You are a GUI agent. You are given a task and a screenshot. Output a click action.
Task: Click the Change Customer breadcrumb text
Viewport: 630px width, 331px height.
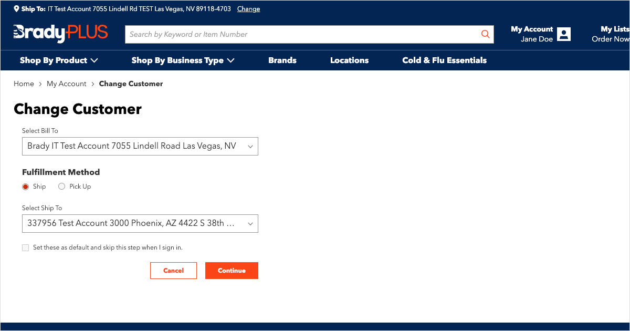tap(131, 84)
